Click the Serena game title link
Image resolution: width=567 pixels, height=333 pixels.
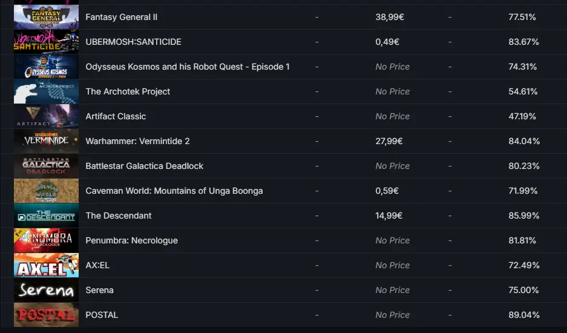point(99,290)
